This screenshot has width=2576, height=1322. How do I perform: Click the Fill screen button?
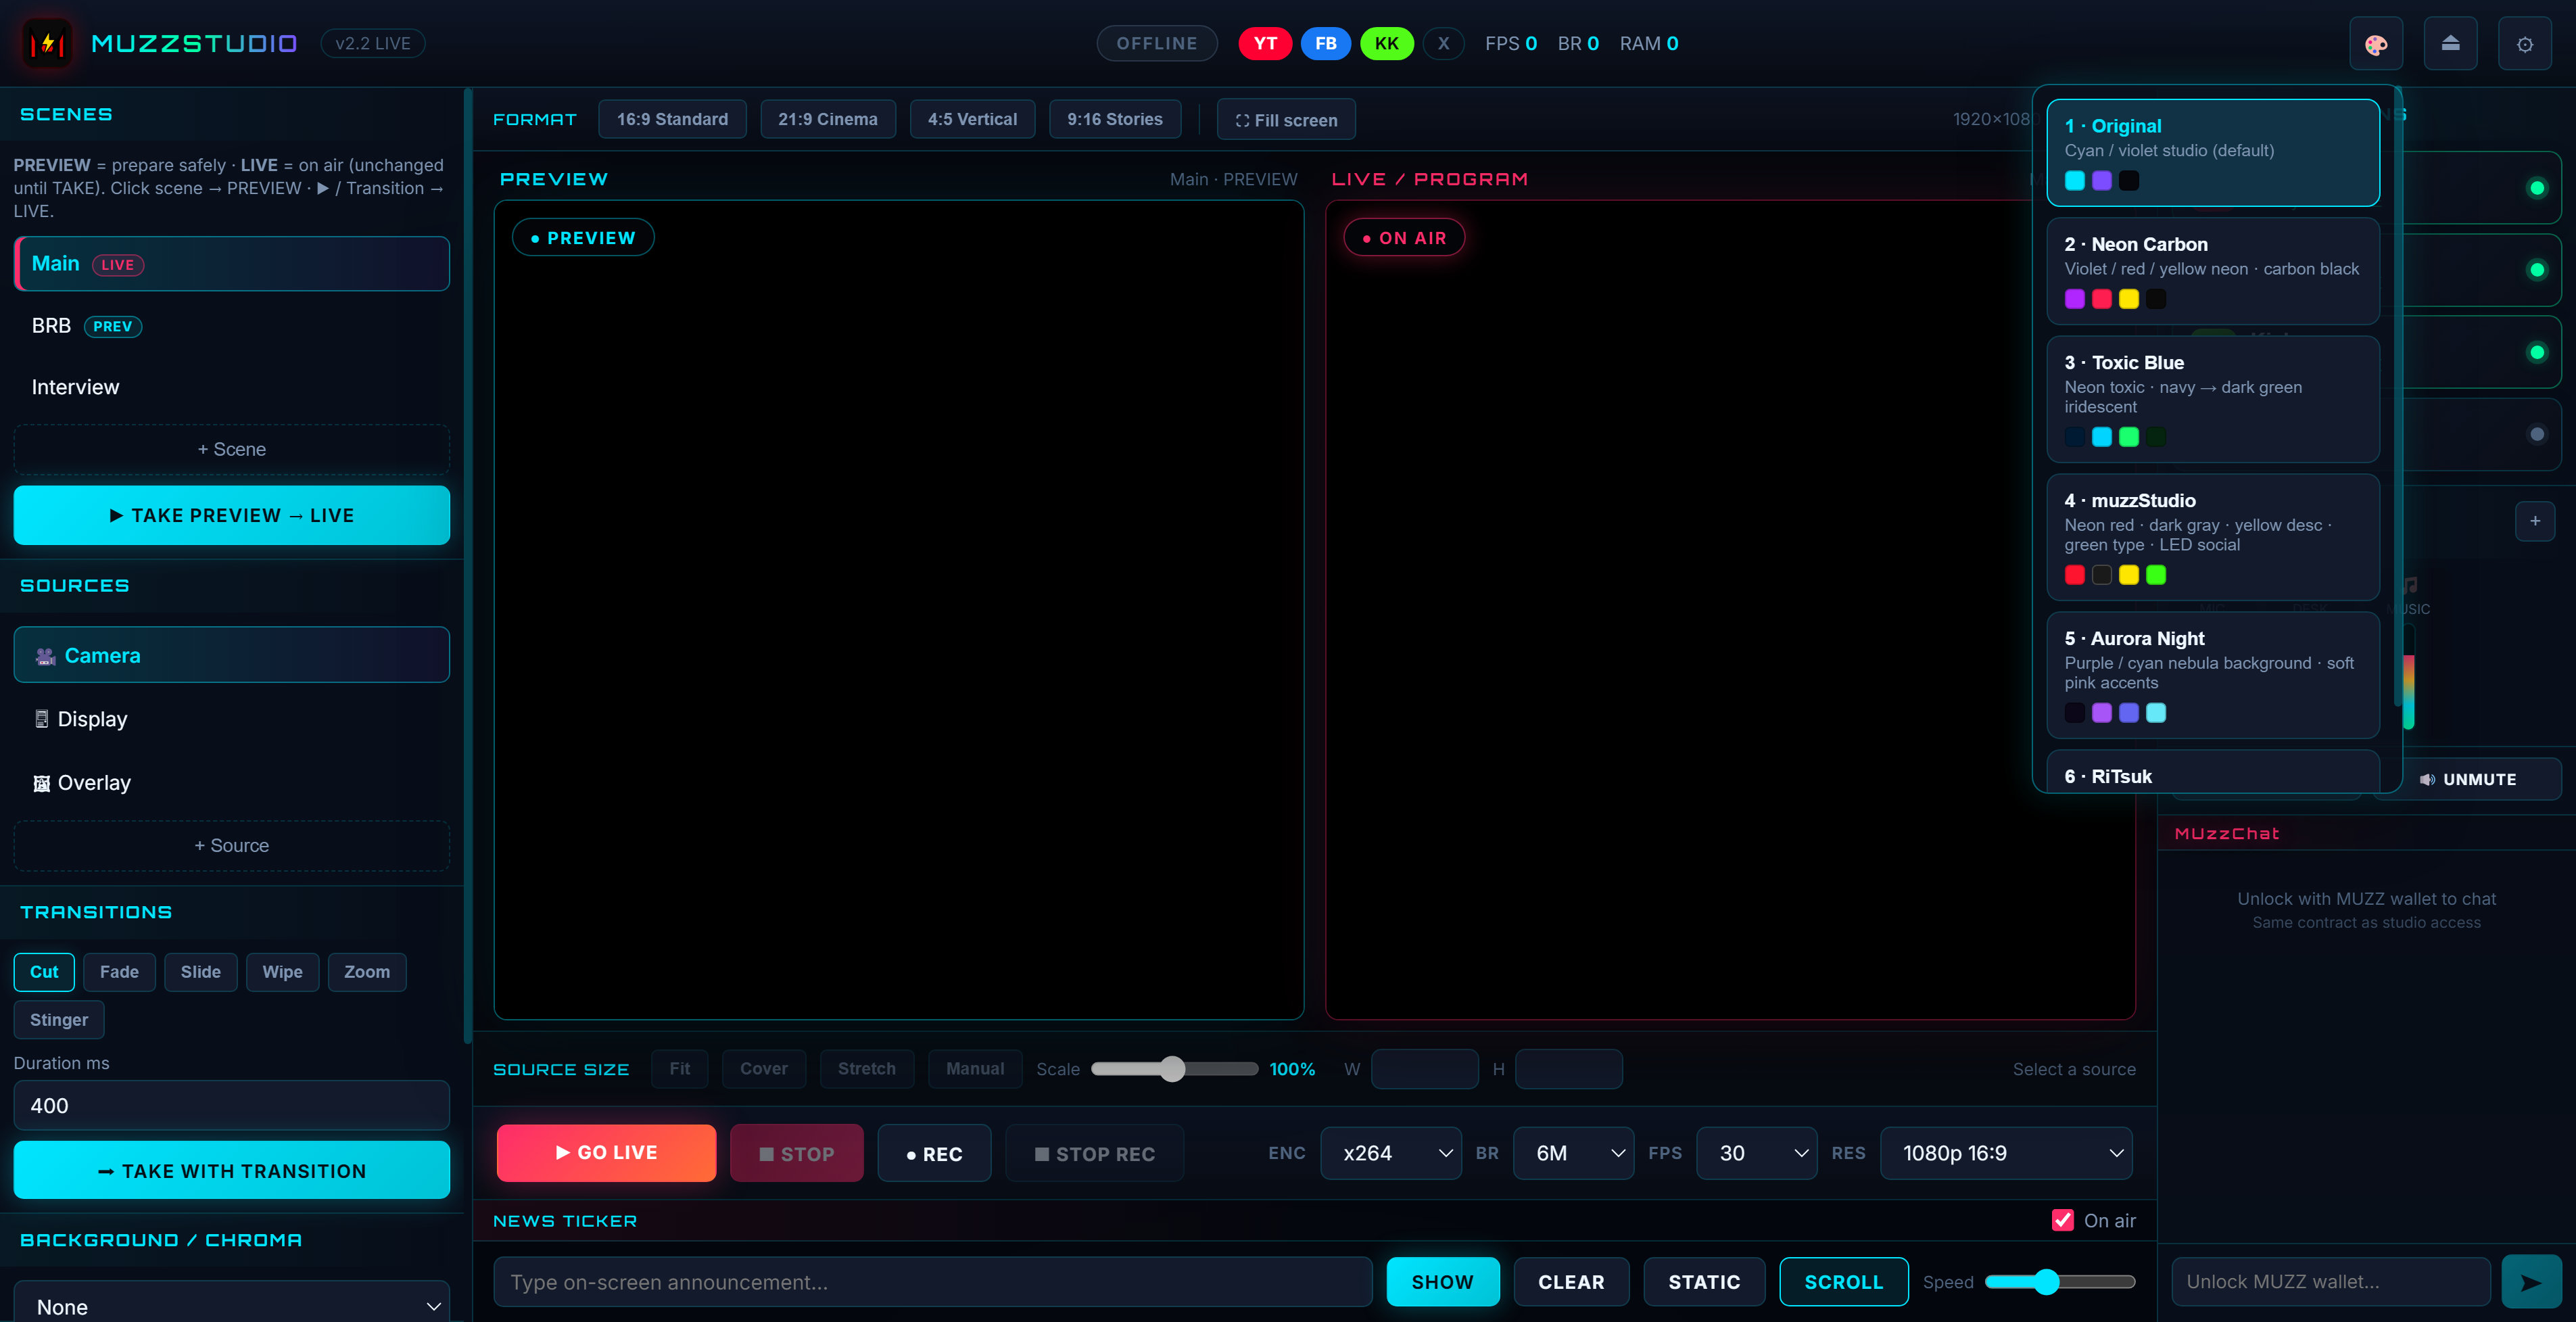point(1286,120)
